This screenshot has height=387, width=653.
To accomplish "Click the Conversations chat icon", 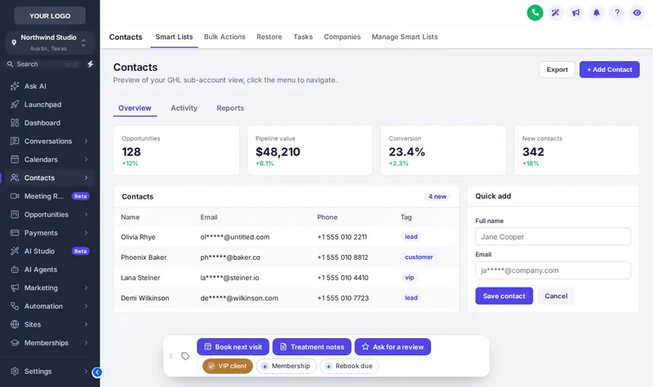I will click(x=15, y=141).
